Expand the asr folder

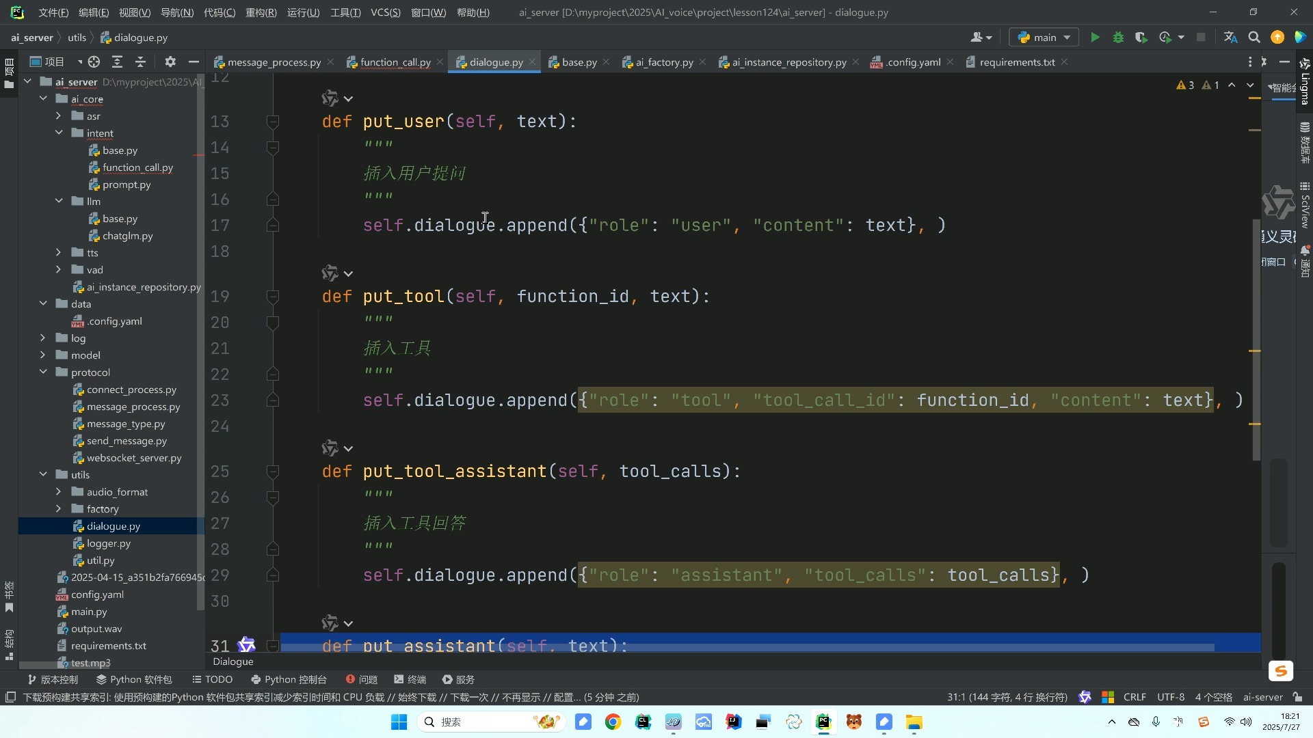coord(59,115)
